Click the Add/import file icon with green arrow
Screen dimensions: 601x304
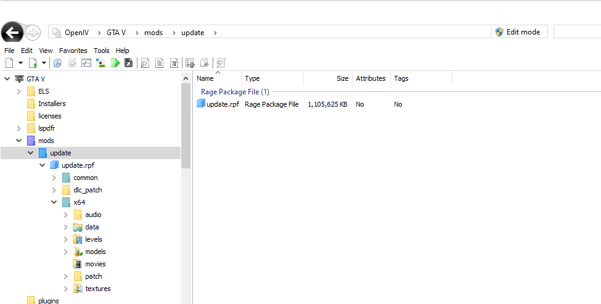point(33,63)
